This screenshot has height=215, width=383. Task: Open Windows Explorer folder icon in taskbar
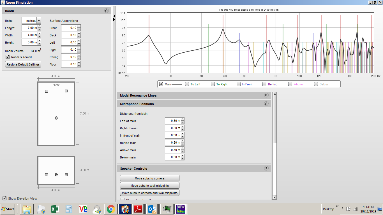(27, 209)
